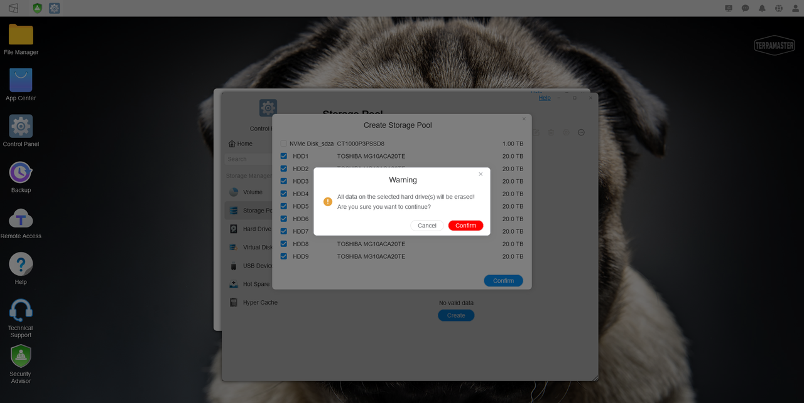Close the Create Storage Pool dialog

click(x=524, y=119)
